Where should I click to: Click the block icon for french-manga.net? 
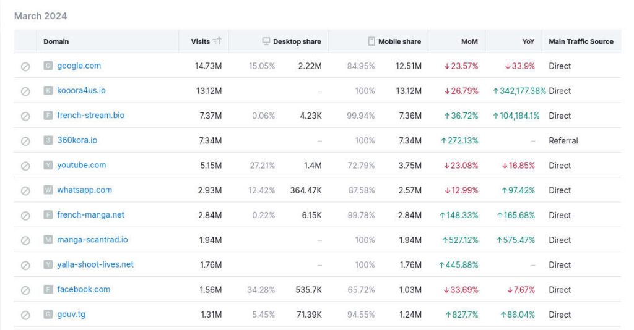(x=25, y=216)
